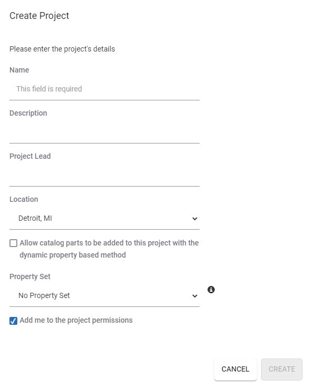The height and width of the screenshot is (390, 312).
Task: Uncheck Add me to the project permissions
Action: (14, 321)
